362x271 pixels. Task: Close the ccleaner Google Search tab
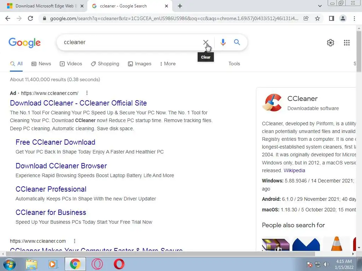tap(167, 6)
